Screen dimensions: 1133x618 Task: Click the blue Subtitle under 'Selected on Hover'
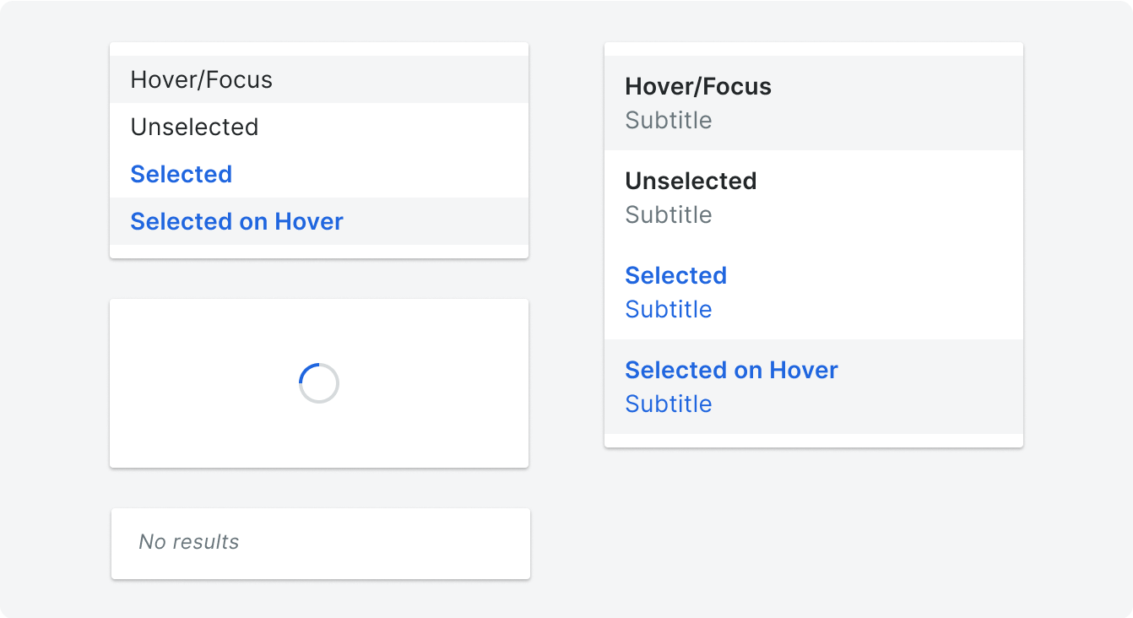coord(669,404)
